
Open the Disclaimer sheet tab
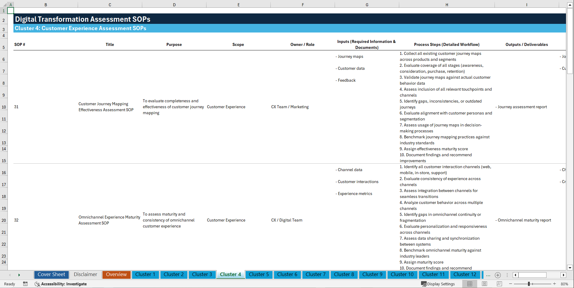tap(85, 275)
